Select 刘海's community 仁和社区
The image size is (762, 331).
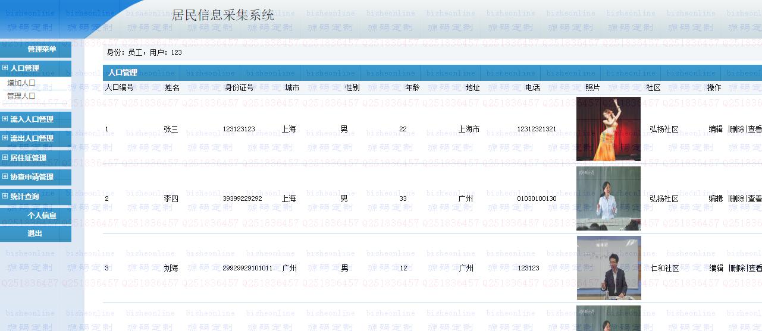pos(665,268)
